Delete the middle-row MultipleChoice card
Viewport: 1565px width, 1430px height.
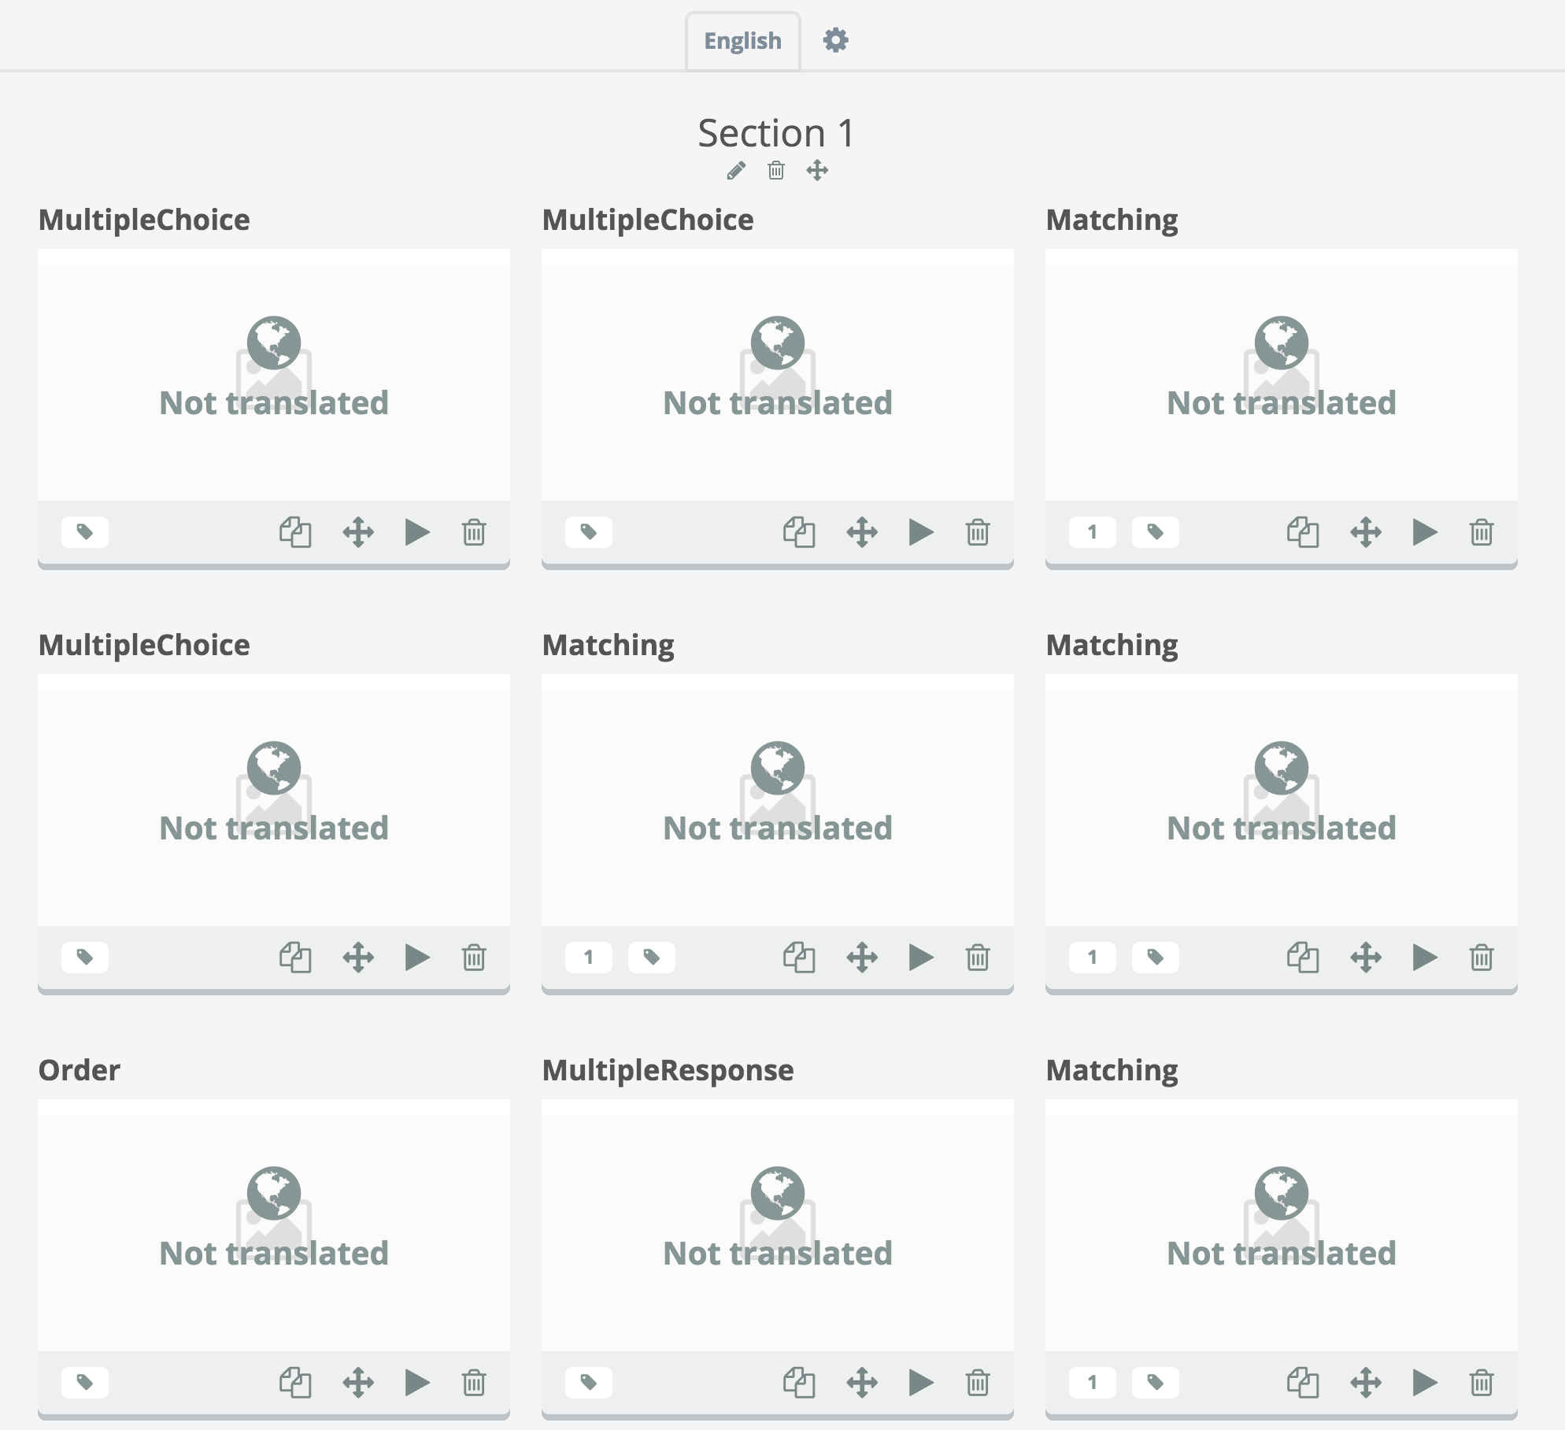click(474, 958)
